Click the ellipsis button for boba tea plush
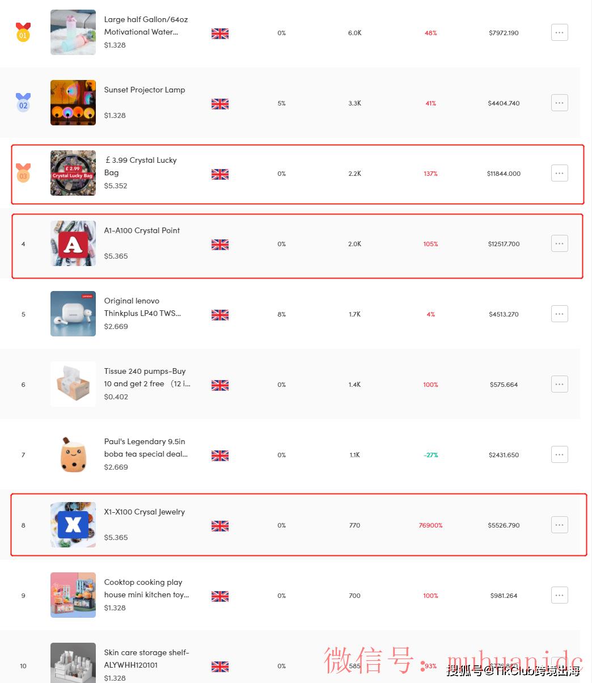592x683 pixels. point(559,454)
